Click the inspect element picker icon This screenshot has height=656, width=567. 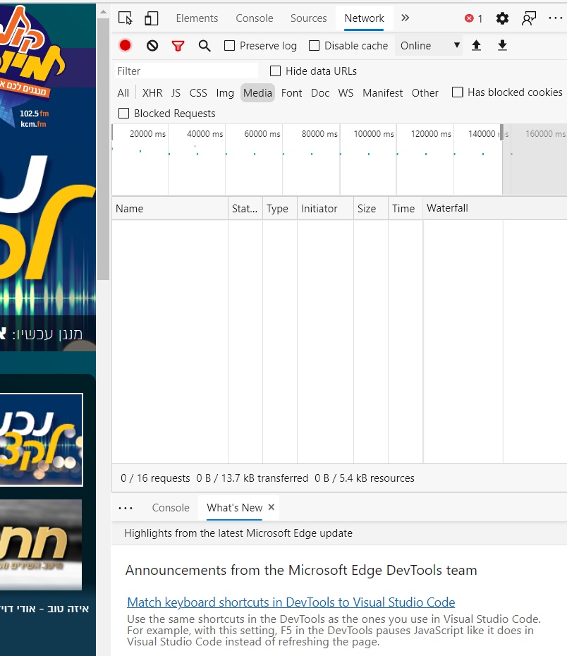(x=126, y=18)
